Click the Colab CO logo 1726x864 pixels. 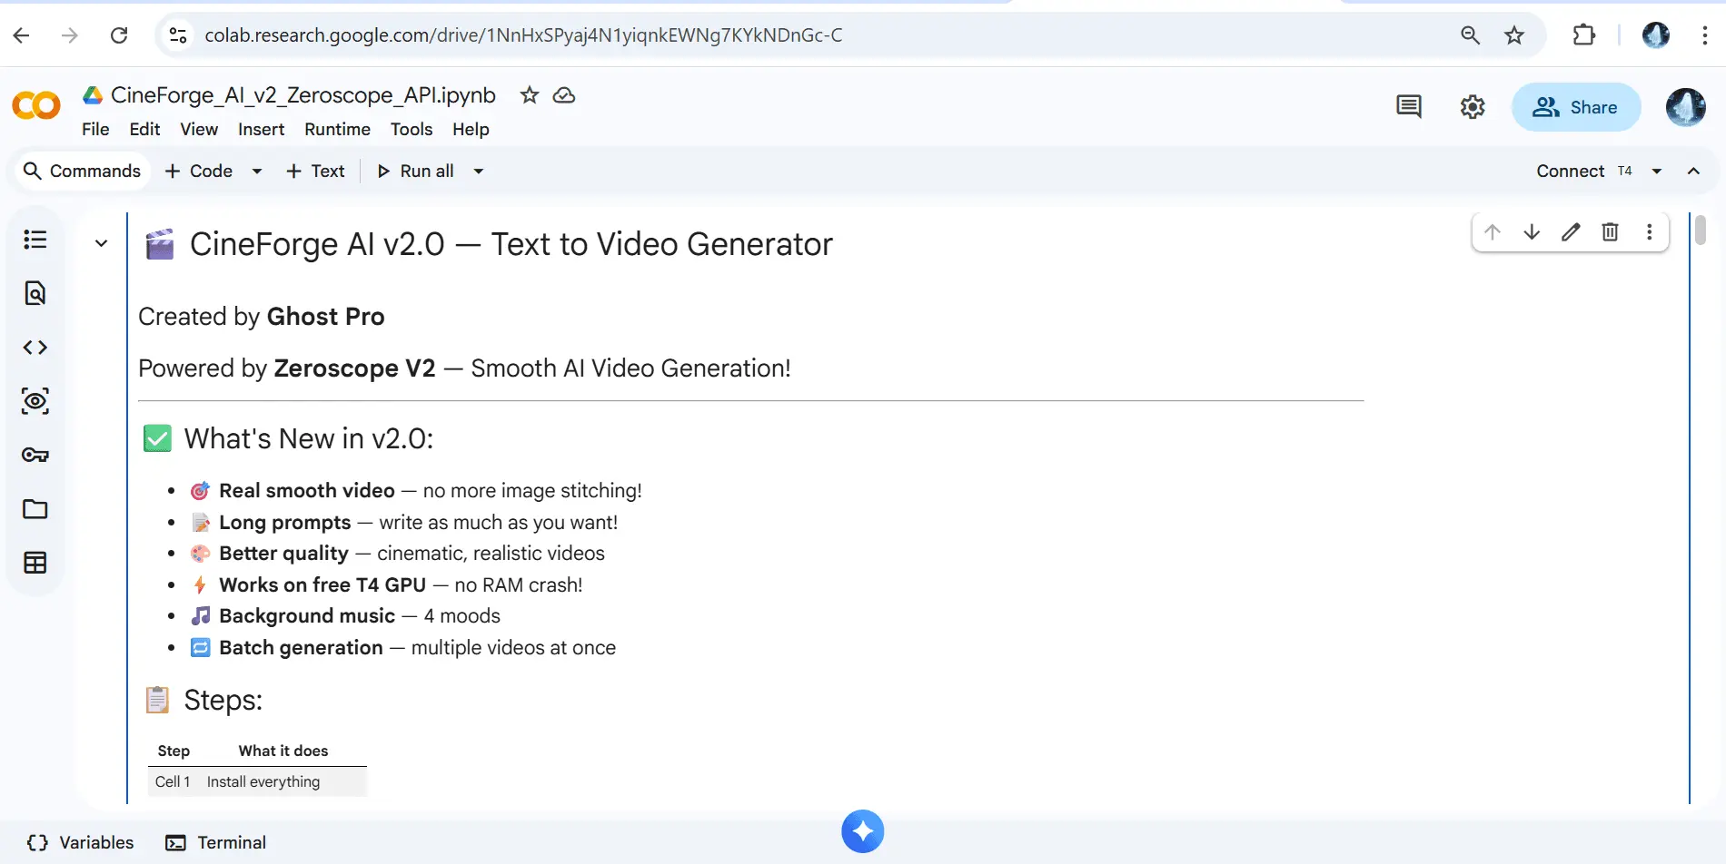36,106
